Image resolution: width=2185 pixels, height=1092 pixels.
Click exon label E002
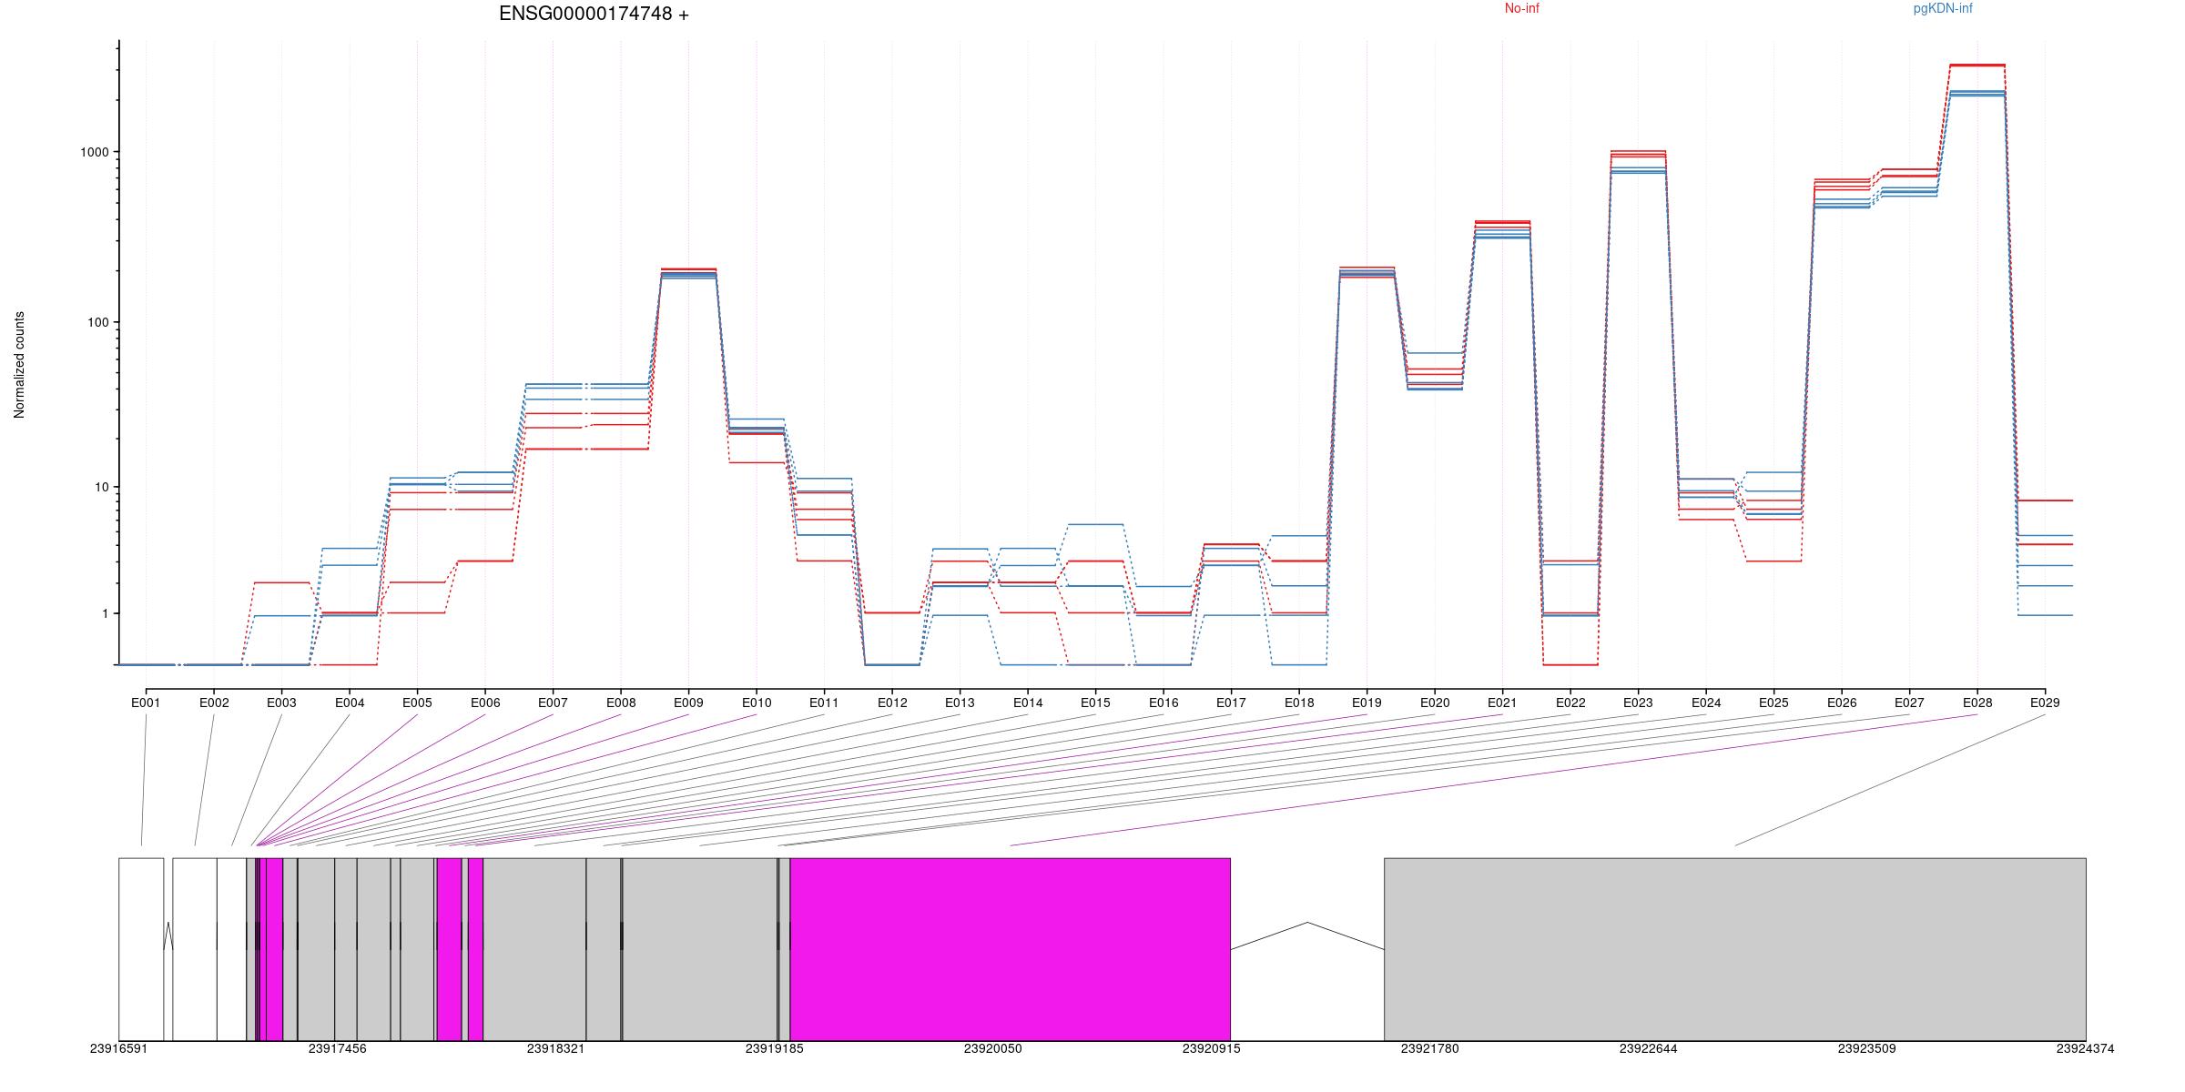[214, 703]
